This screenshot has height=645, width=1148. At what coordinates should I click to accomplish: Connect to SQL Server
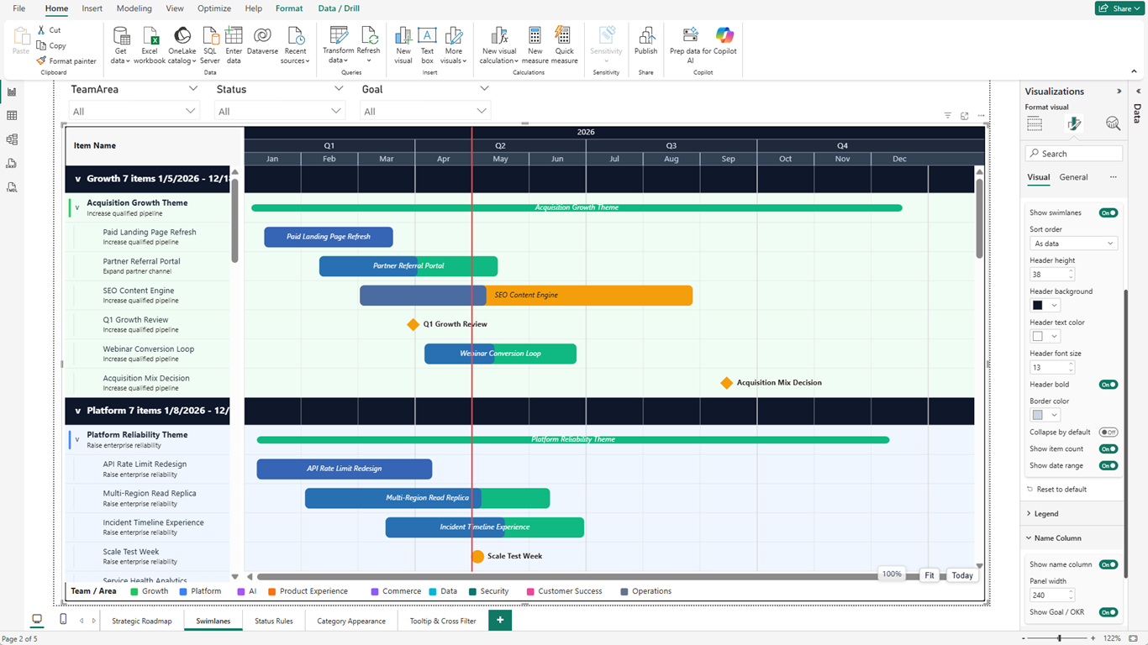[x=210, y=45]
